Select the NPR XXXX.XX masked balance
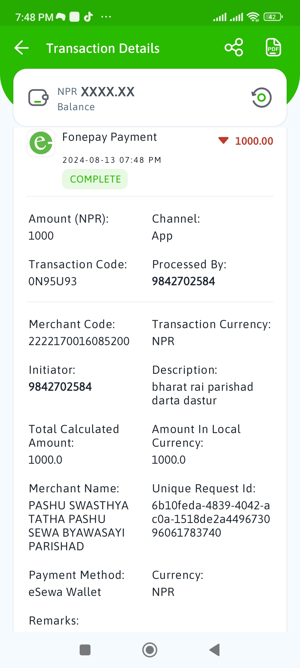Image resolution: width=300 pixels, height=668 pixels. click(x=96, y=92)
